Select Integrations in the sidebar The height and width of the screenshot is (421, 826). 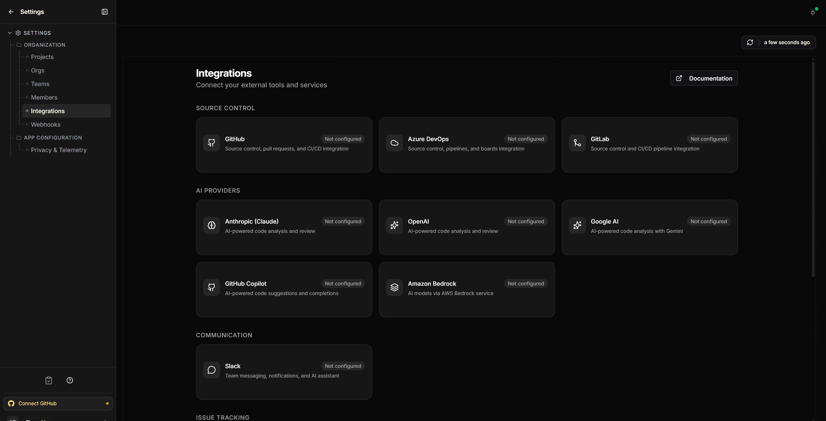tap(66, 111)
